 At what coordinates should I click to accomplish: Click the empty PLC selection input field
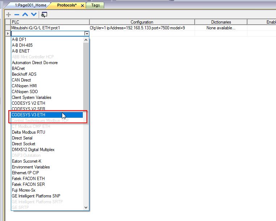tap(48, 33)
